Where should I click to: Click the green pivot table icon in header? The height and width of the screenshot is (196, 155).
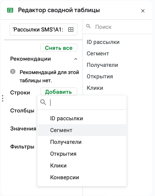(10, 10)
